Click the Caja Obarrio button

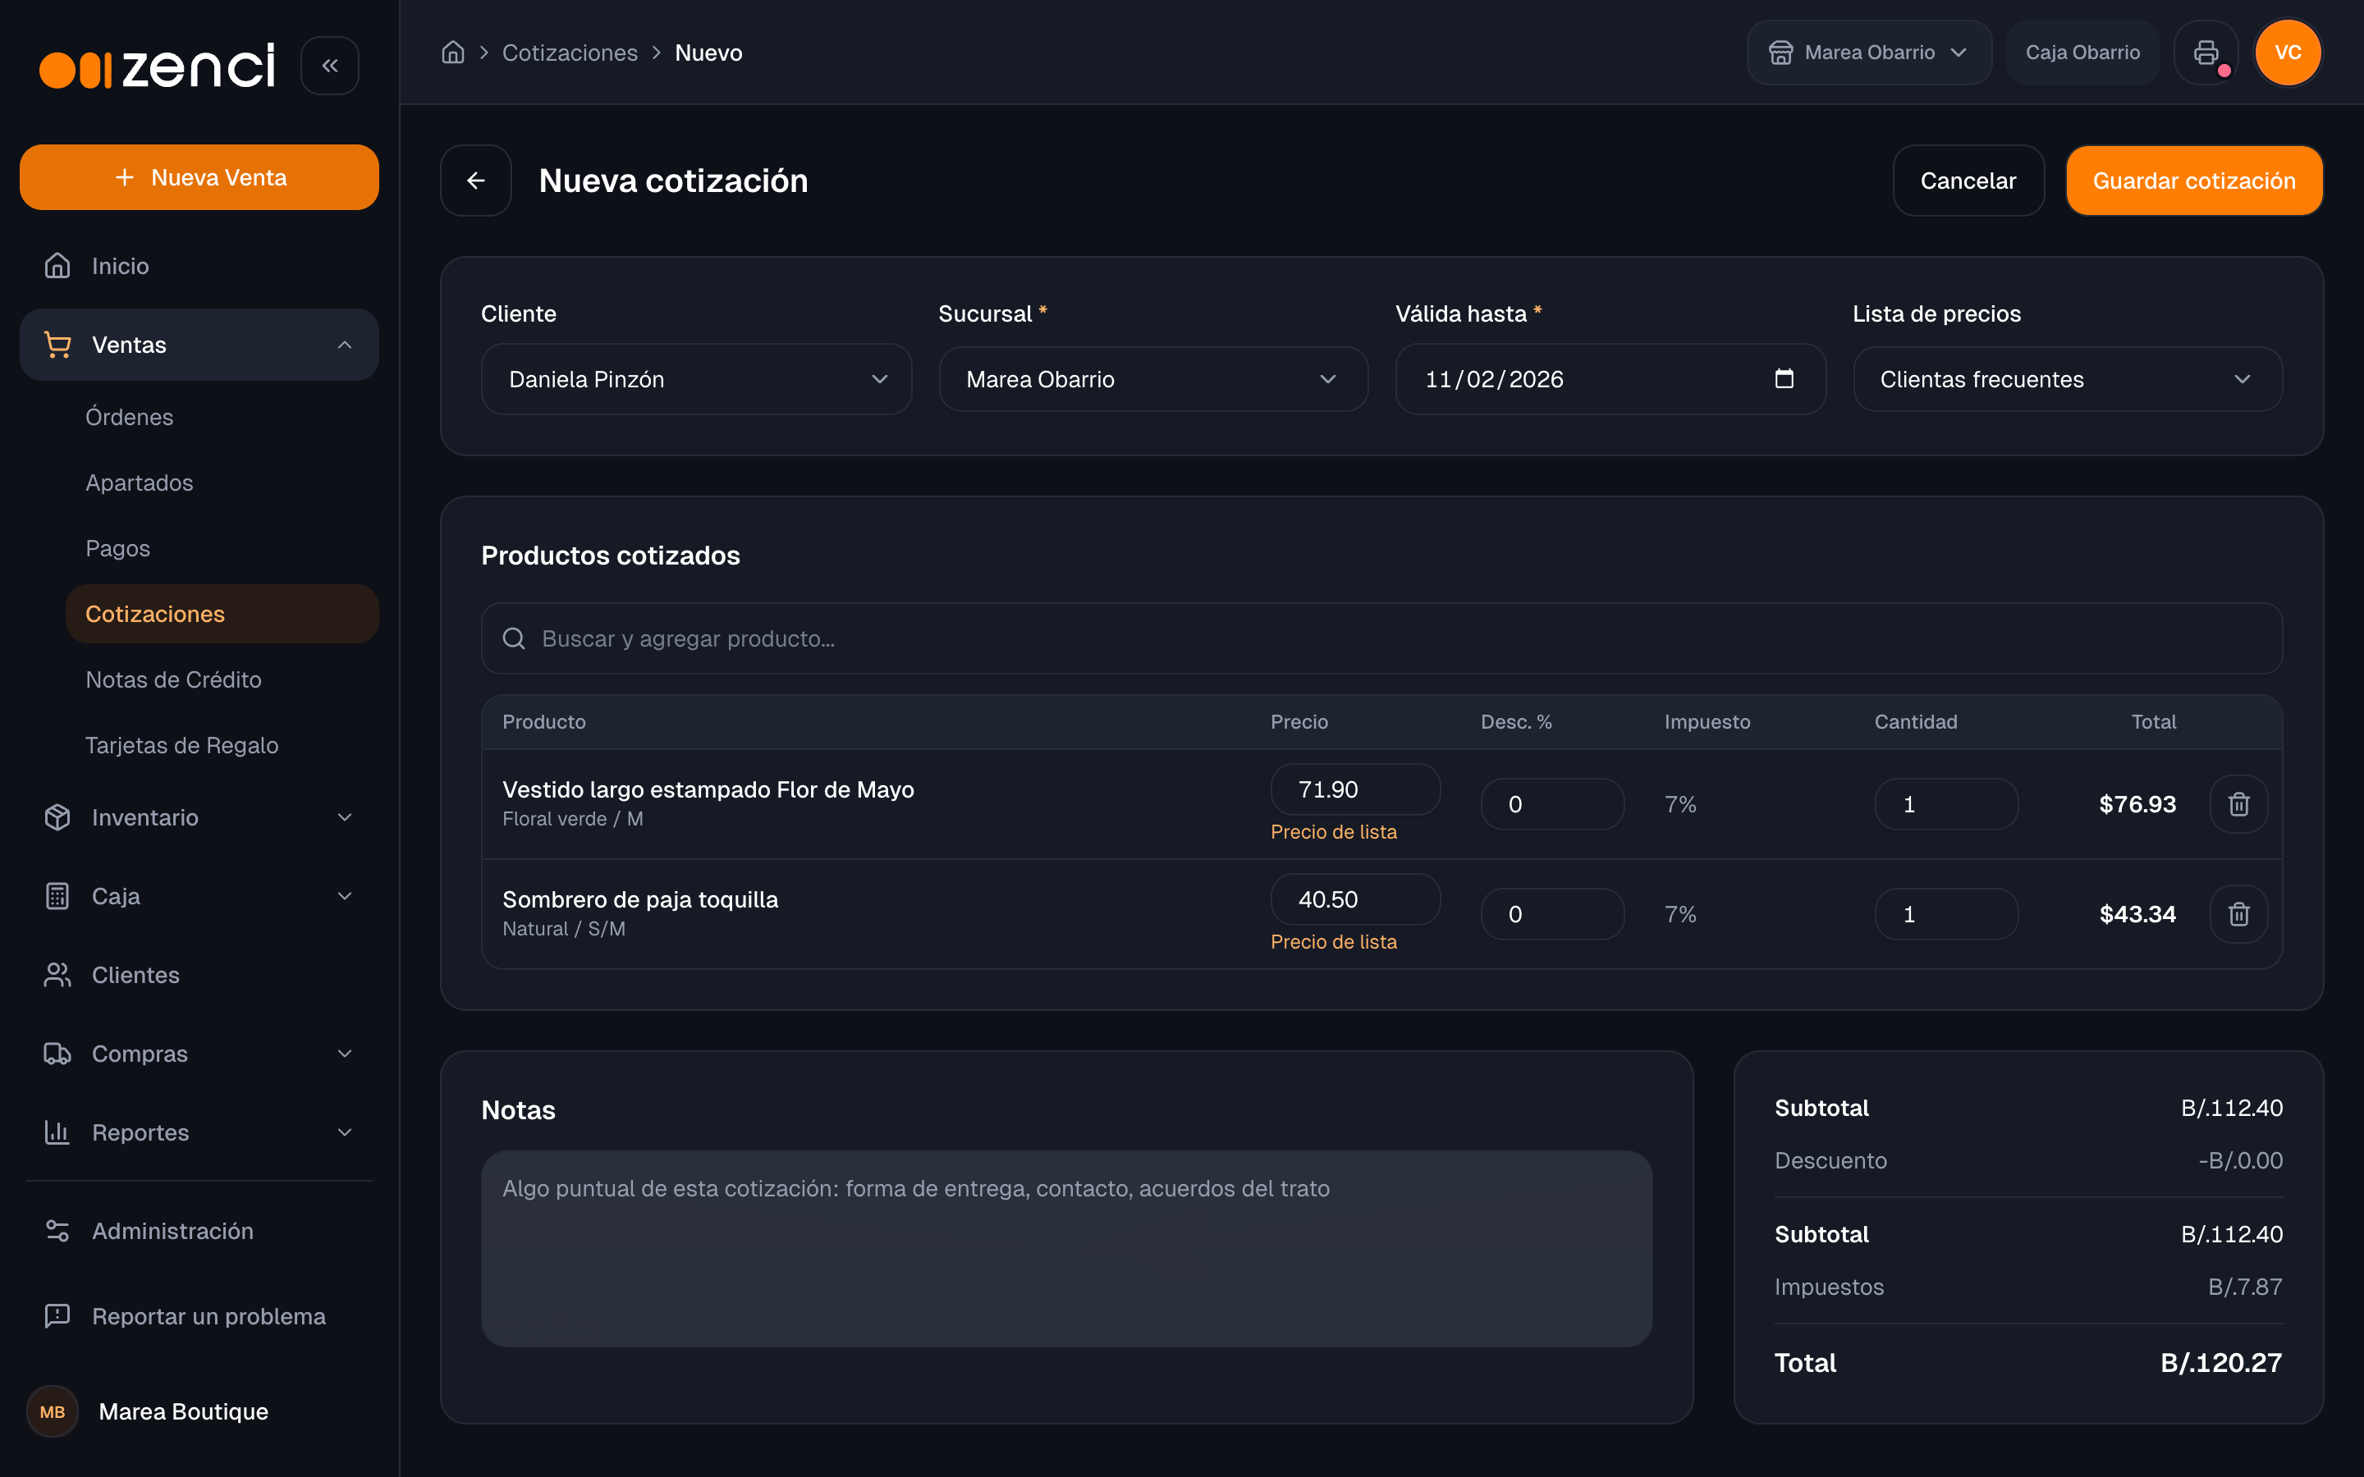[2082, 53]
